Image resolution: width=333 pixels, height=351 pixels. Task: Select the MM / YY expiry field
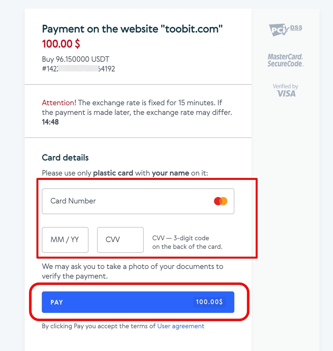[x=65, y=240]
